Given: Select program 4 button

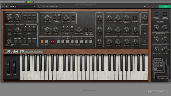Looking at the screenshot, I should point(72,42).
